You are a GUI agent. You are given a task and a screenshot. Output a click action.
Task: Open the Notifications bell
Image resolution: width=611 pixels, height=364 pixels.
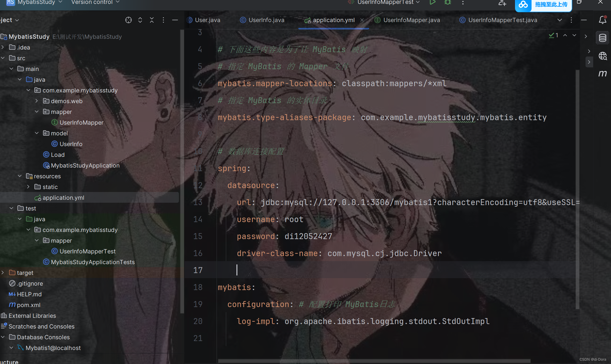point(602,20)
